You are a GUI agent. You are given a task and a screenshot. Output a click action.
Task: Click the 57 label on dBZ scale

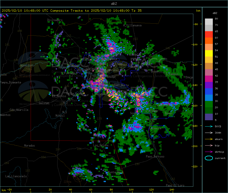[x=216, y=44]
